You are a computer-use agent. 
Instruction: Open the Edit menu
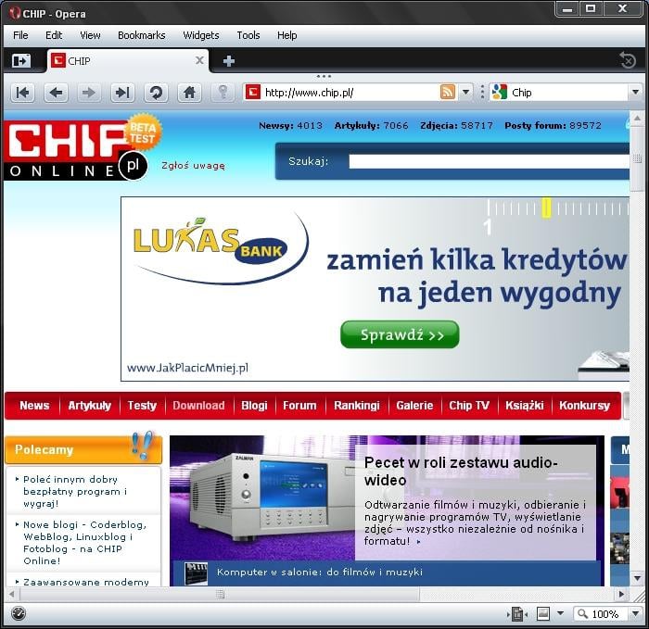tap(54, 35)
